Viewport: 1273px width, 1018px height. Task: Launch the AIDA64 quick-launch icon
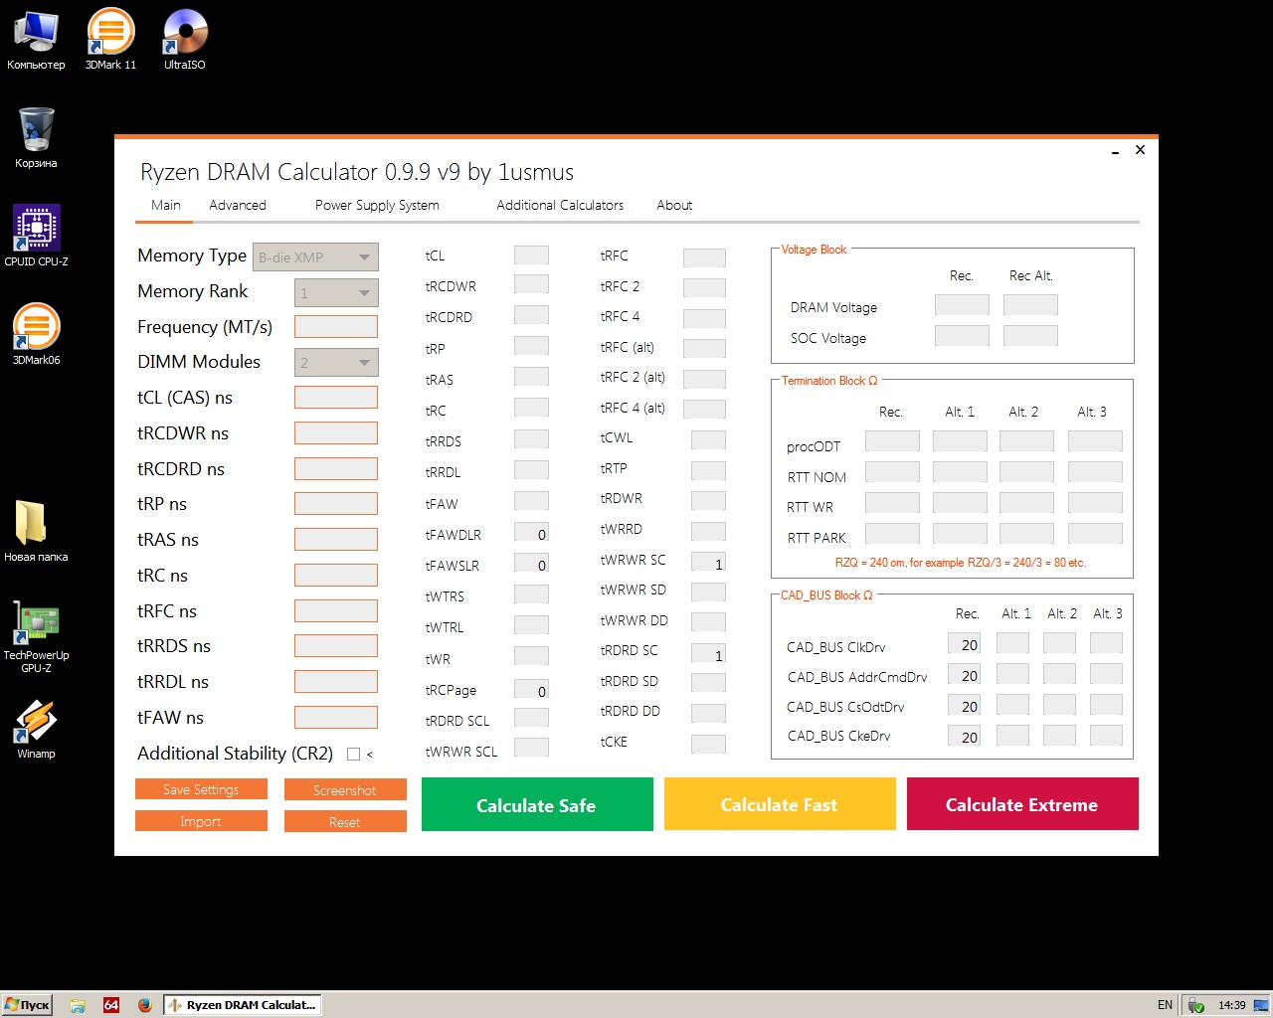(111, 1005)
